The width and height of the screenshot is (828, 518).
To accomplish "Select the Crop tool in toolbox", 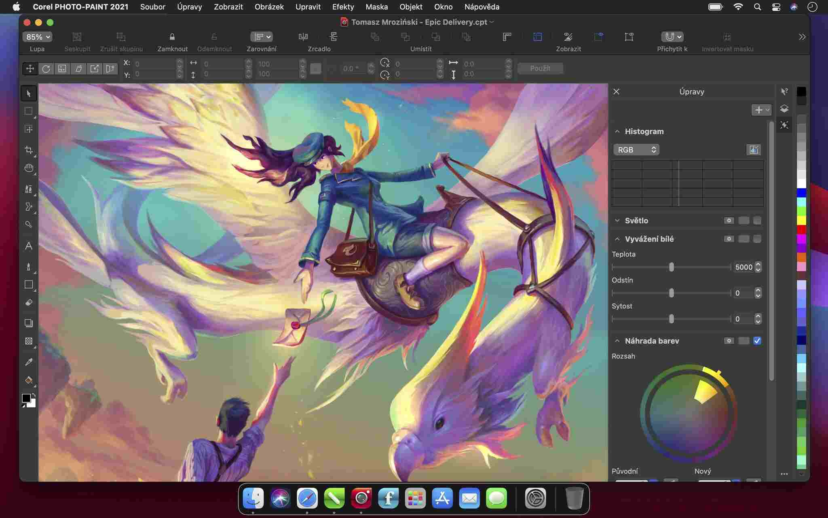I will pyautogui.click(x=28, y=150).
